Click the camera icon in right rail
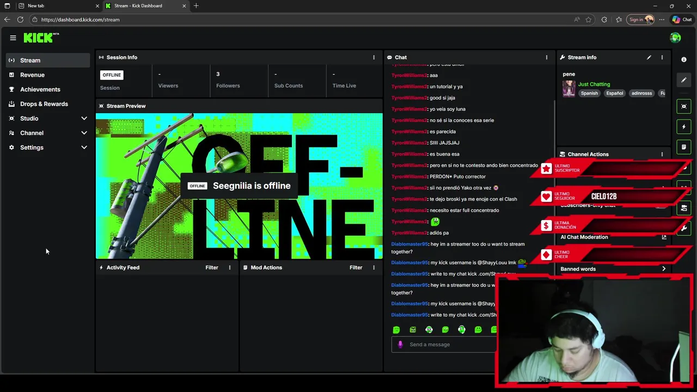Image resolution: width=697 pixels, height=392 pixels. 684,208
